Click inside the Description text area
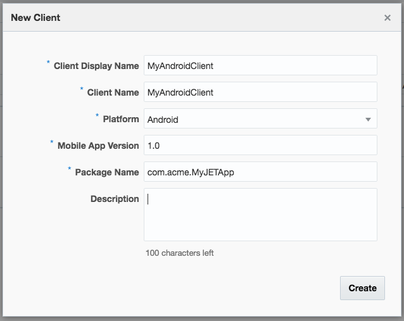This screenshot has width=404, height=321. point(260,214)
